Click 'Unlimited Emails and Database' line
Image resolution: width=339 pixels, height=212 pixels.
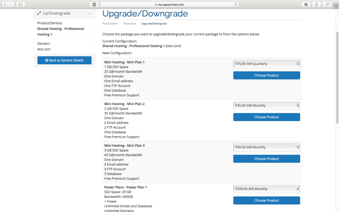pos(128,206)
